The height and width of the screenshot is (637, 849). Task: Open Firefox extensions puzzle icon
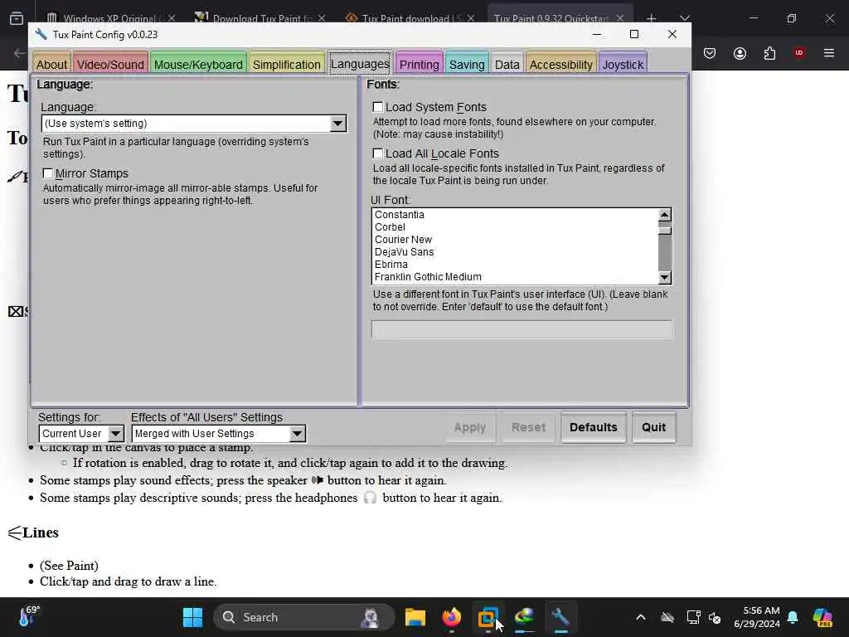[x=769, y=52]
